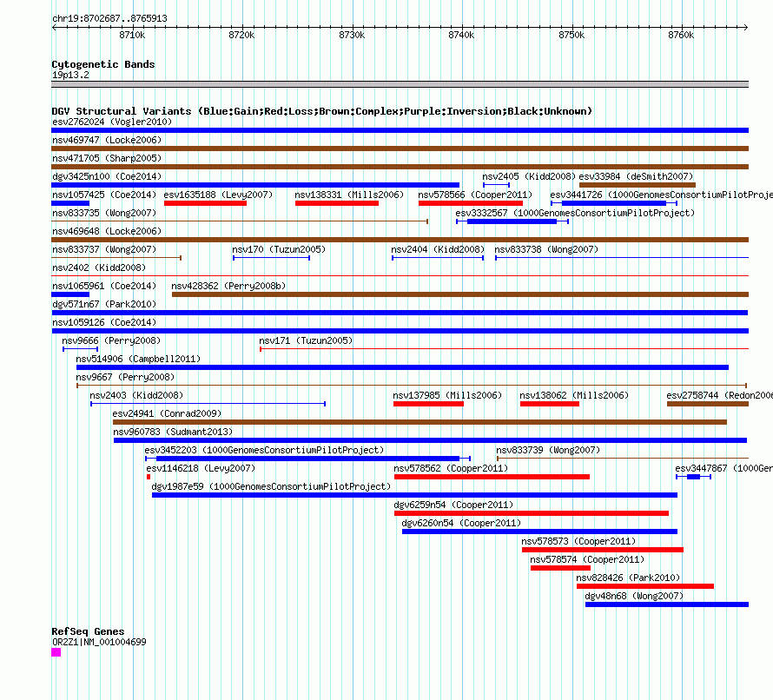
Task: Select dgv6259n54 (Cooper2011) label
Action: 453,505
